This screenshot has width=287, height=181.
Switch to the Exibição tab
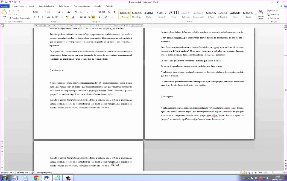click(x=109, y=6)
